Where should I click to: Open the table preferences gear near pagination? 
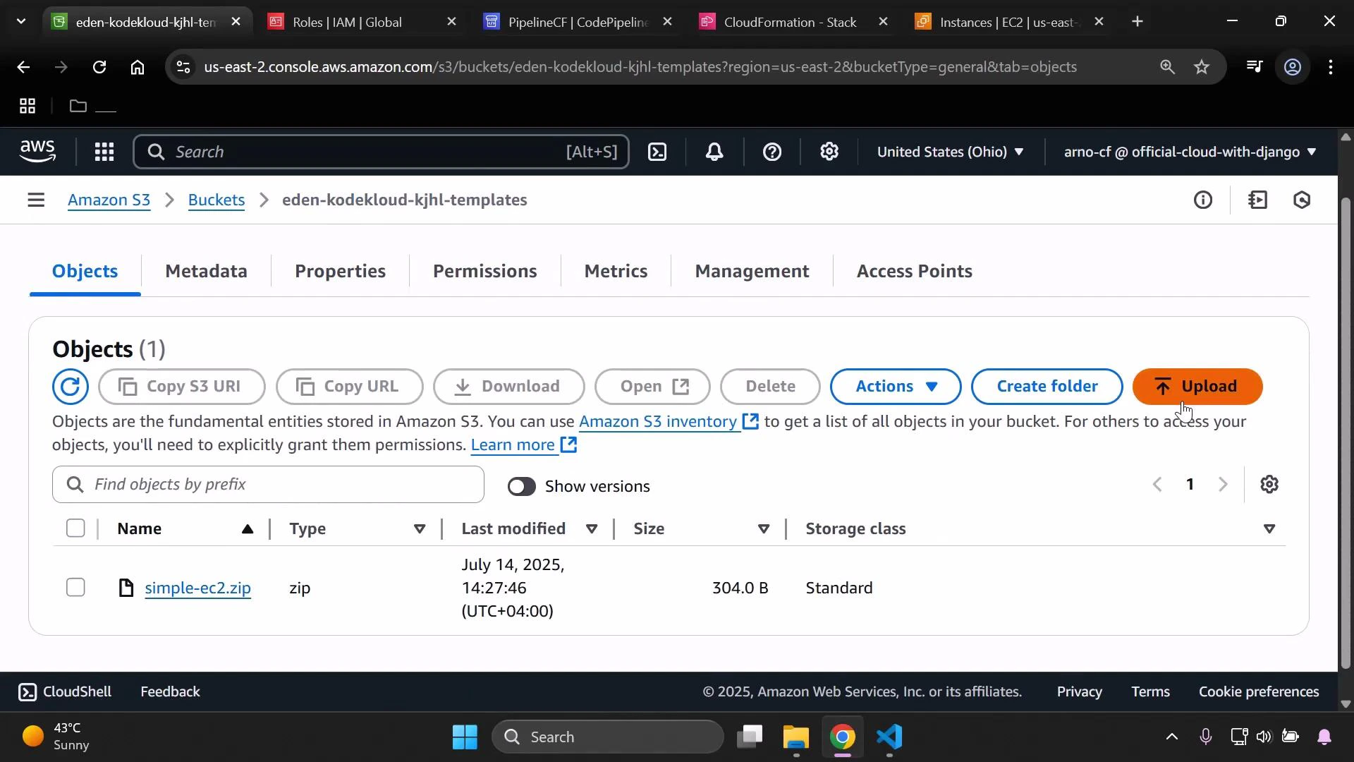click(x=1269, y=484)
